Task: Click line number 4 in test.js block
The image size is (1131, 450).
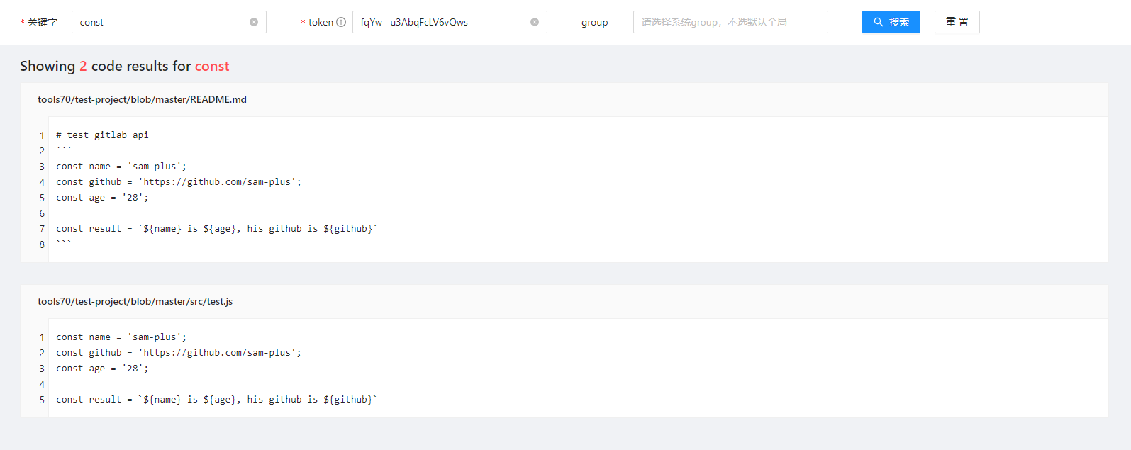Action: click(42, 384)
